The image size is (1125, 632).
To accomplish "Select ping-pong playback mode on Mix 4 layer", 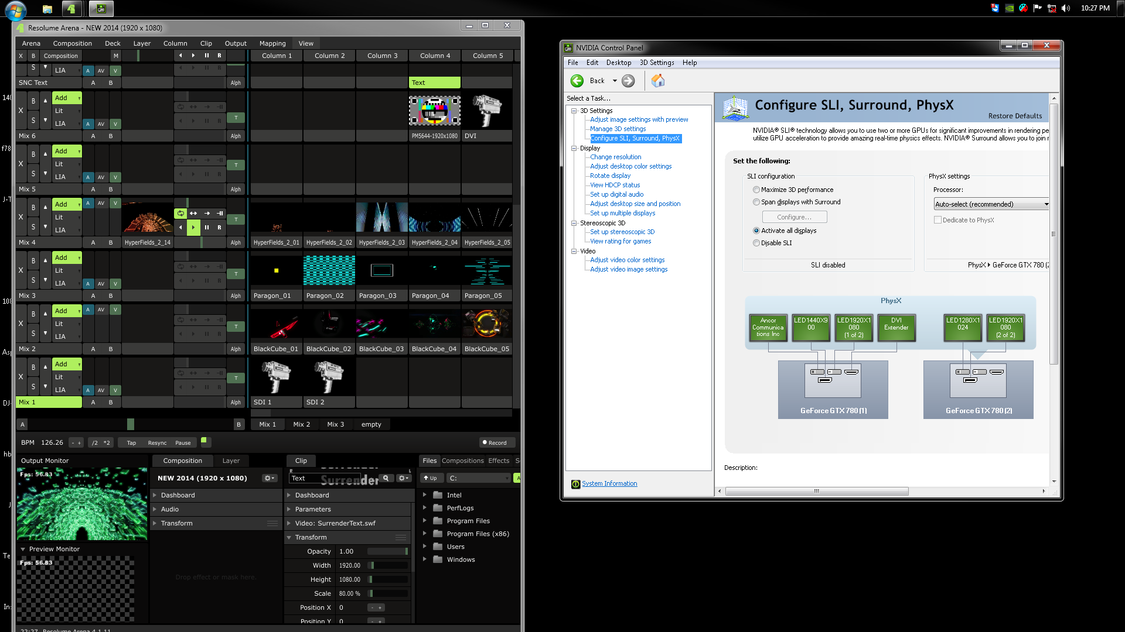I will 193,214.
